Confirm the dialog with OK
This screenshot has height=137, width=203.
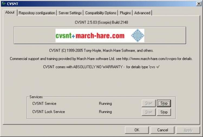[137, 130]
